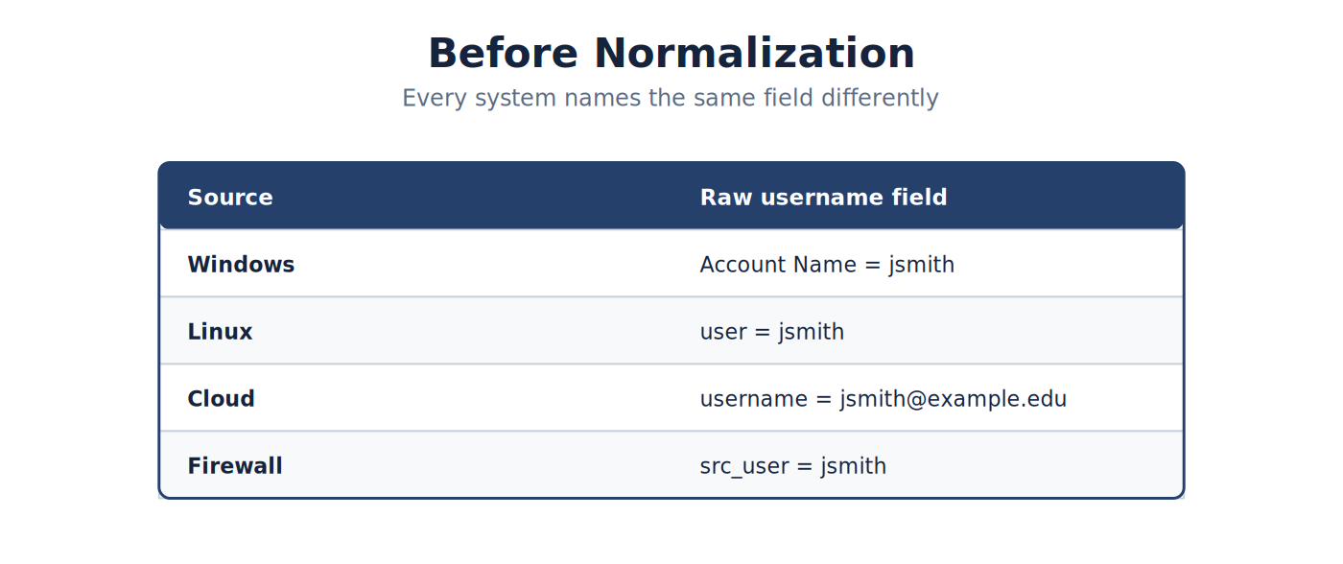Click the 'Account Name = jsmith' cell

point(828,265)
